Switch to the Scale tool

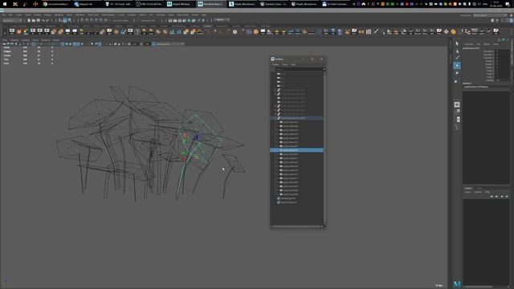[457, 80]
